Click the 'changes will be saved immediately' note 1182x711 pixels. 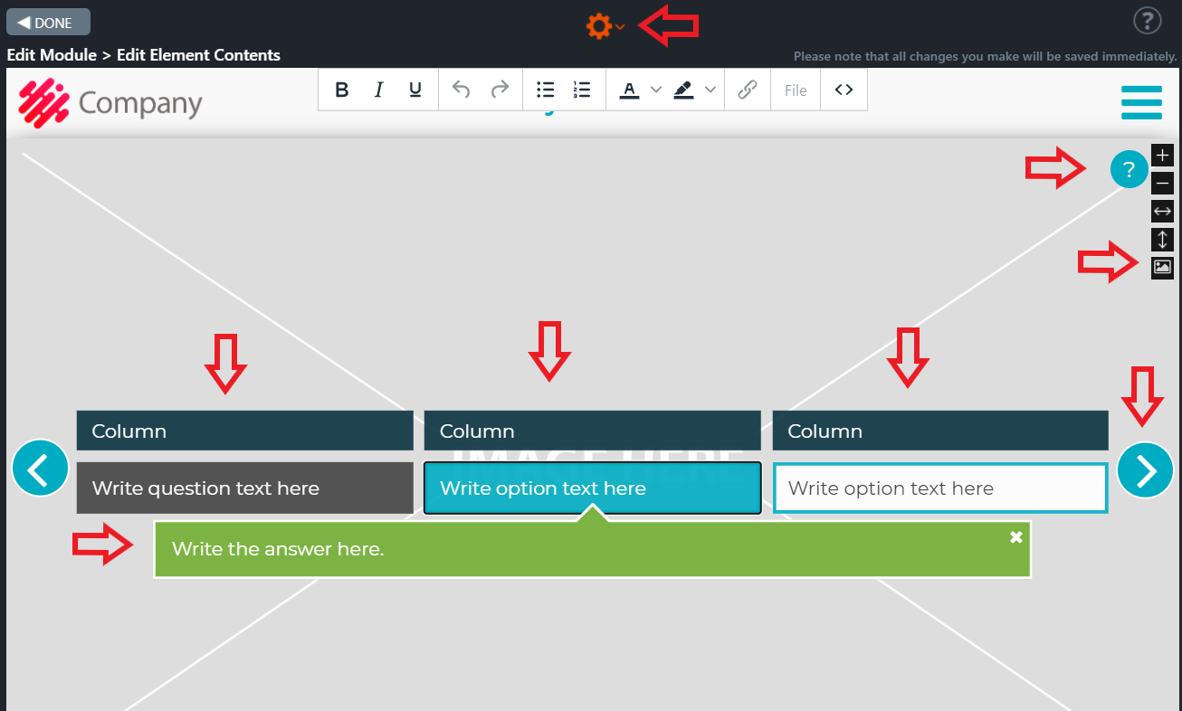pos(985,57)
